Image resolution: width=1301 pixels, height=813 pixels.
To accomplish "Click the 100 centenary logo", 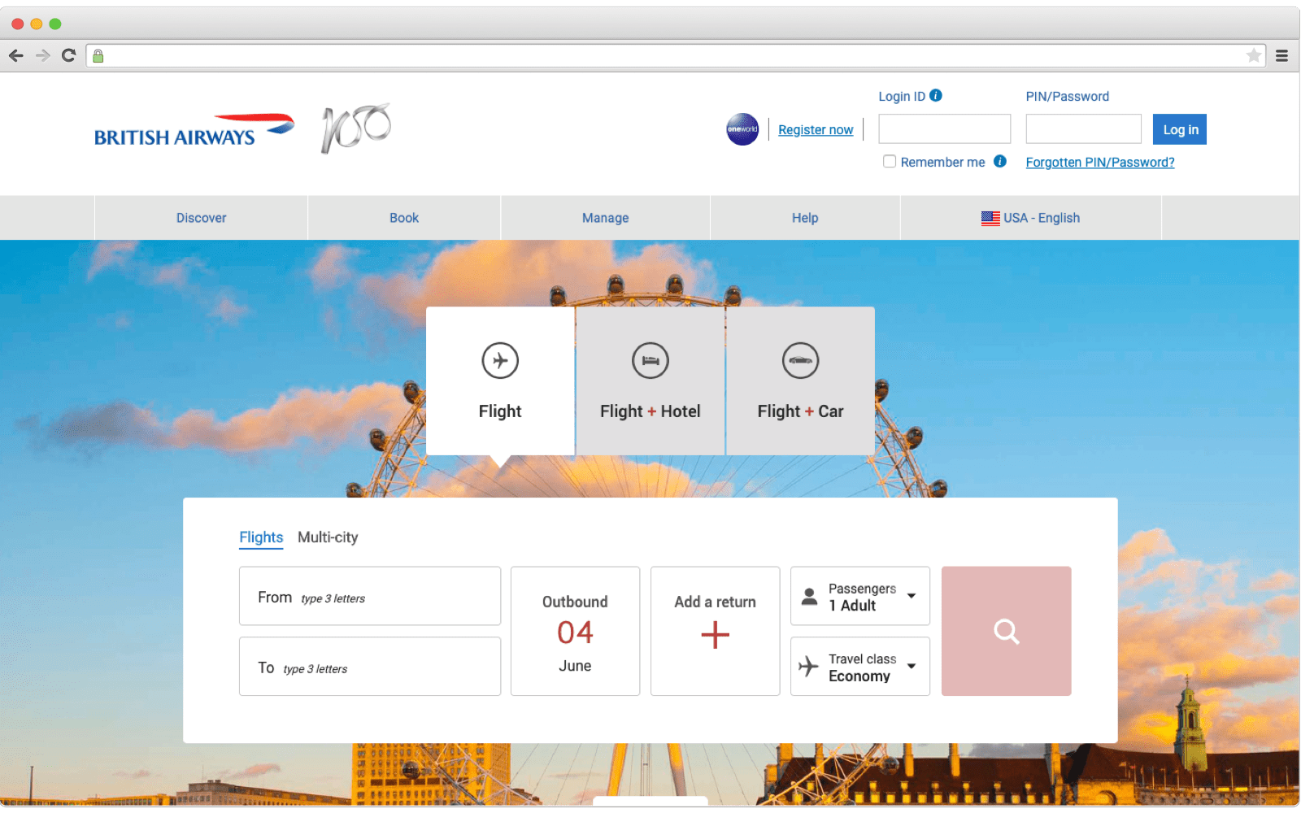I will (x=356, y=128).
